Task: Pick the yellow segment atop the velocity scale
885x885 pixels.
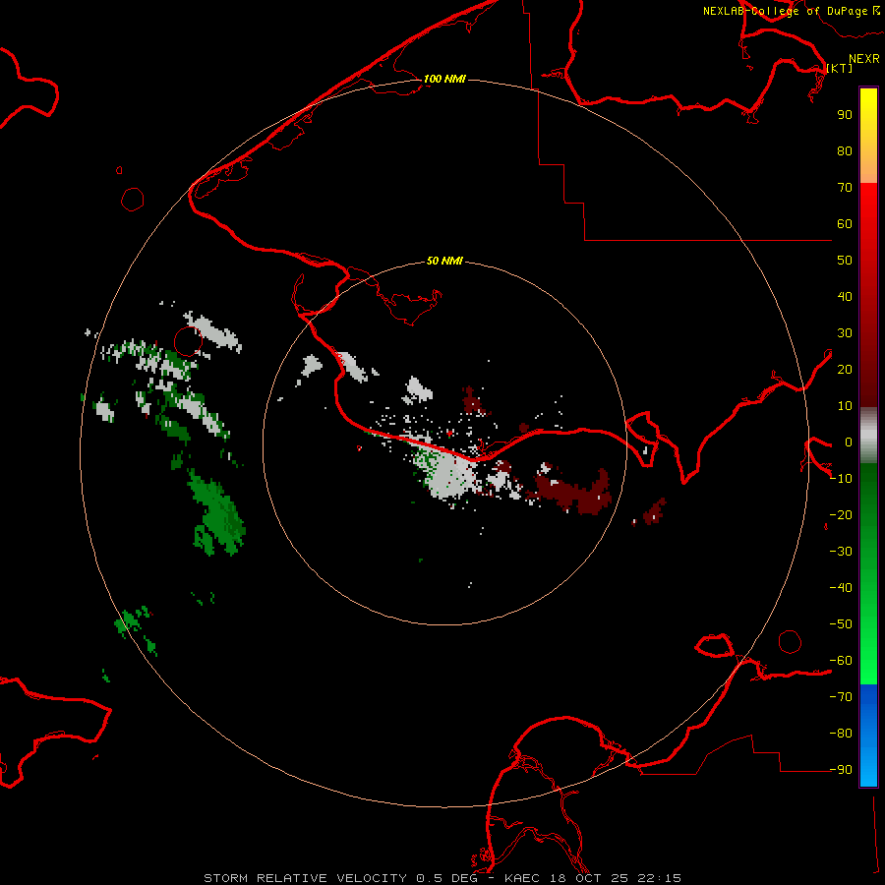Action: [x=868, y=136]
